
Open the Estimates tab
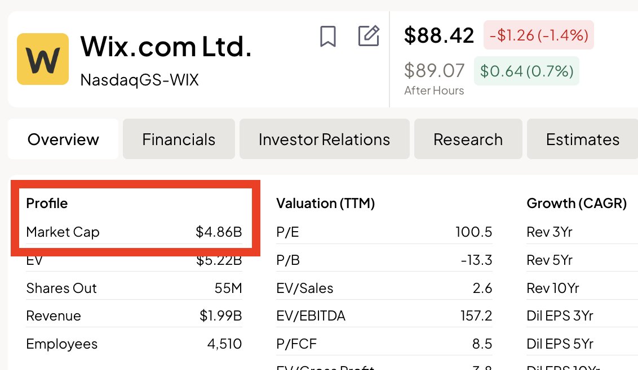click(x=582, y=139)
